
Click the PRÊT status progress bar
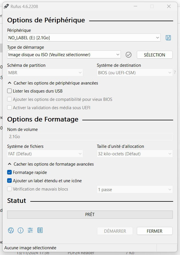pyautogui.click(x=90, y=215)
